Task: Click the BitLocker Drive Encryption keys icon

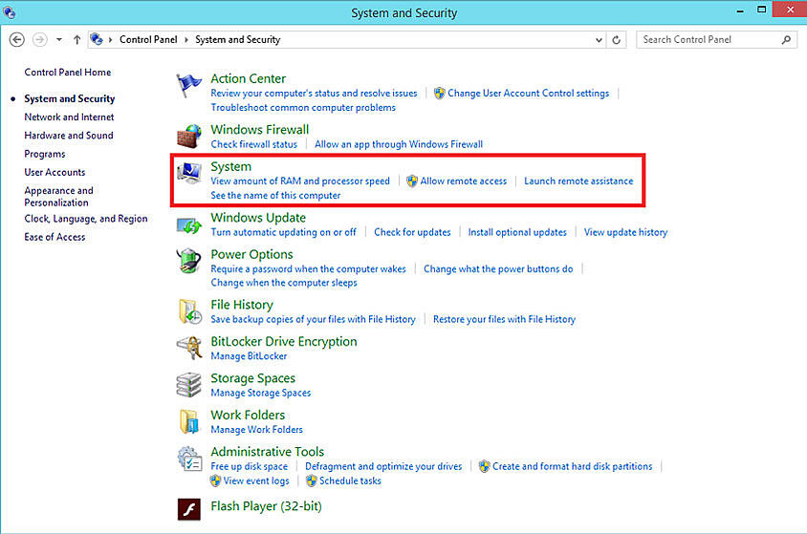Action: click(x=189, y=348)
